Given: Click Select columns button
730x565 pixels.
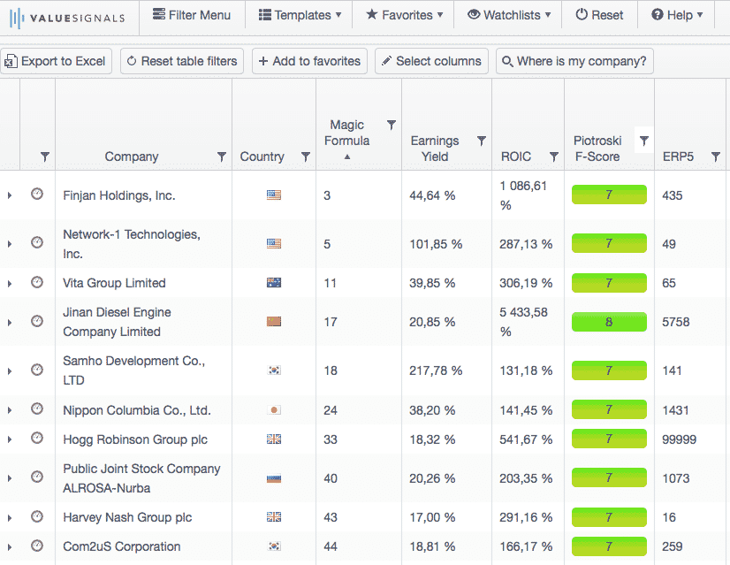Looking at the screenshot, I should [431, 61].
